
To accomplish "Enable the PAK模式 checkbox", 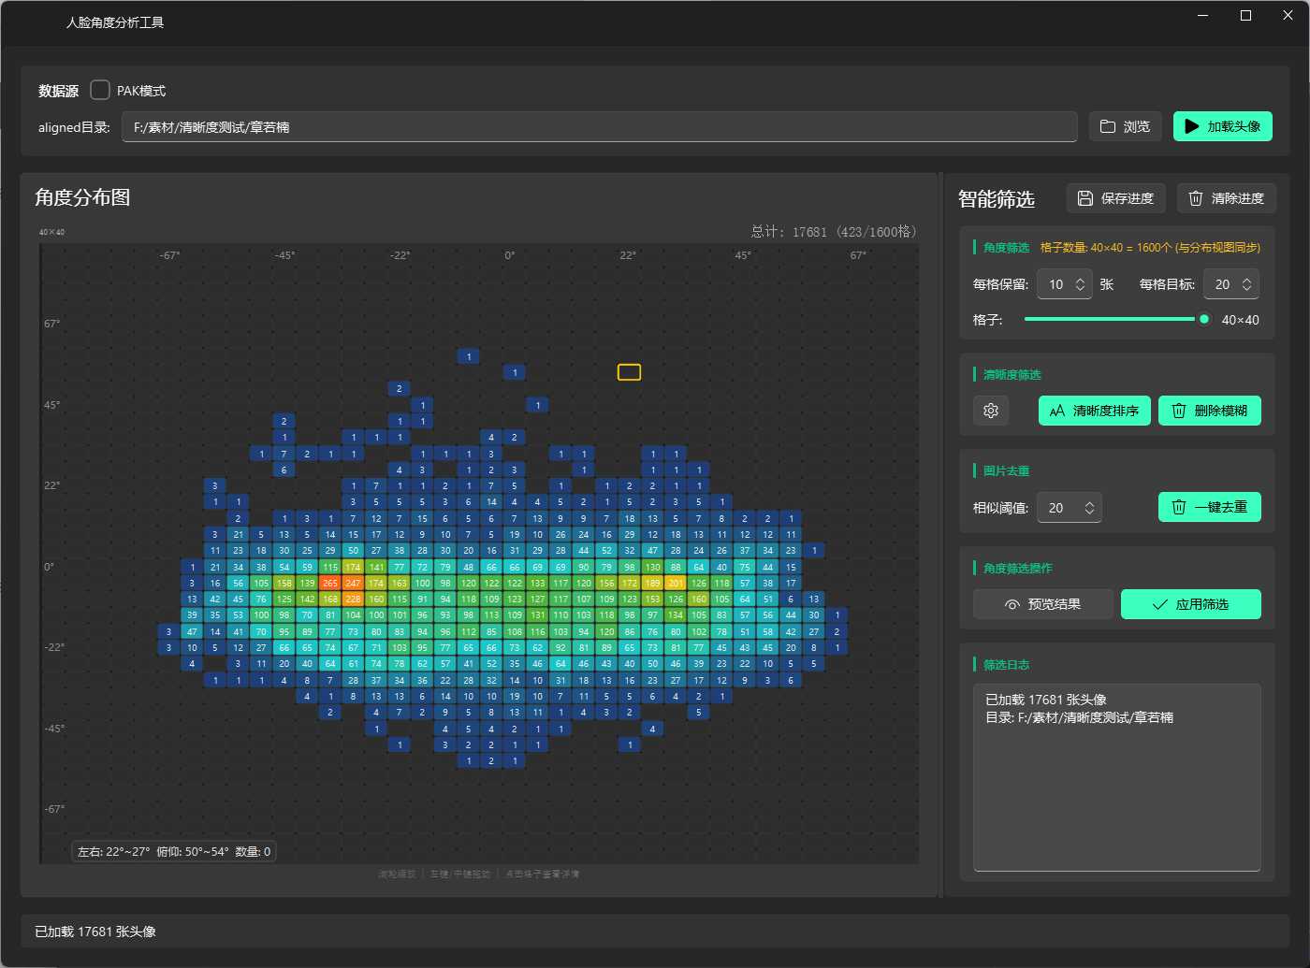I will [100, 90].
